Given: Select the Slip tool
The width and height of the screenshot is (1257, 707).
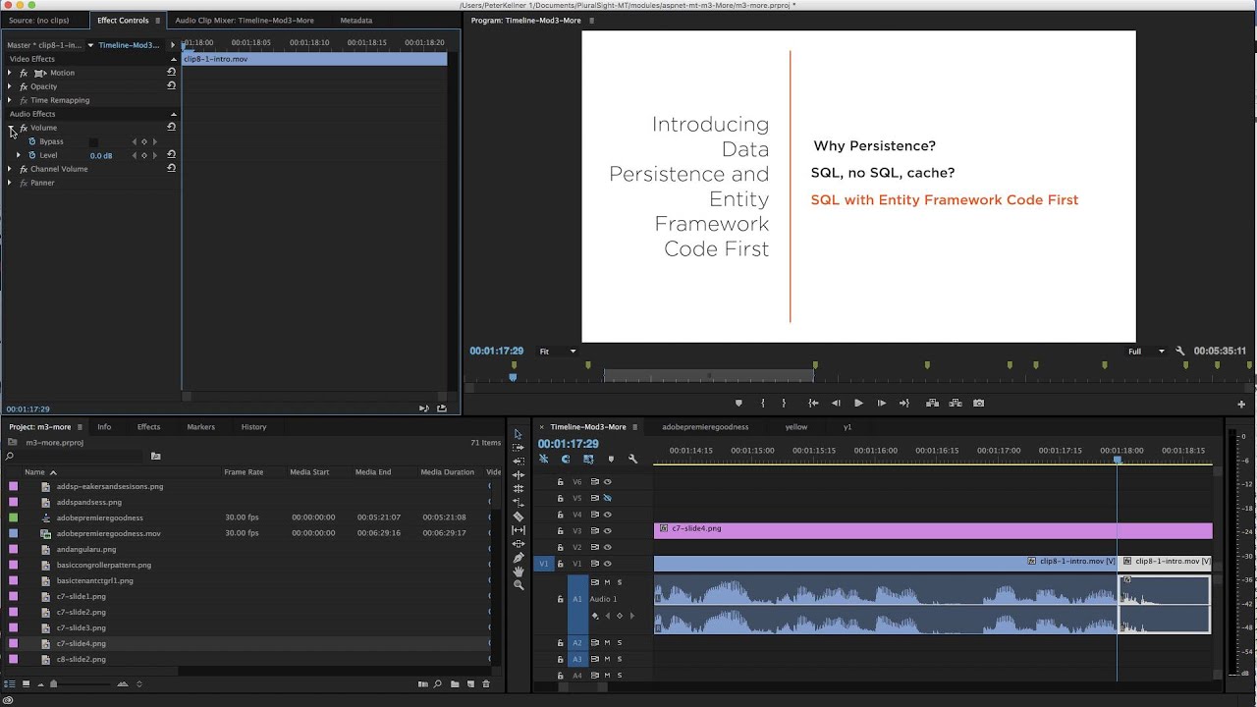Looking at the screenshot, I should pos(519,530).
